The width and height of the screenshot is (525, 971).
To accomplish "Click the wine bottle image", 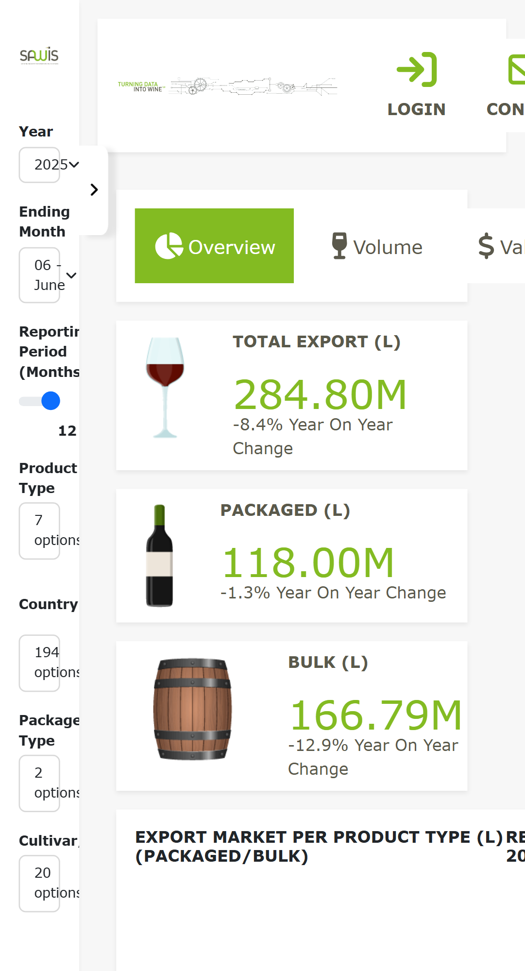I will (x=159, y=556).
